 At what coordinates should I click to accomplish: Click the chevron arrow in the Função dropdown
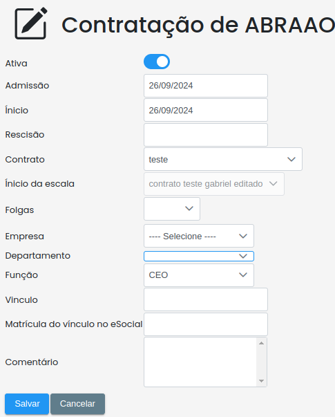coord(243,275)
